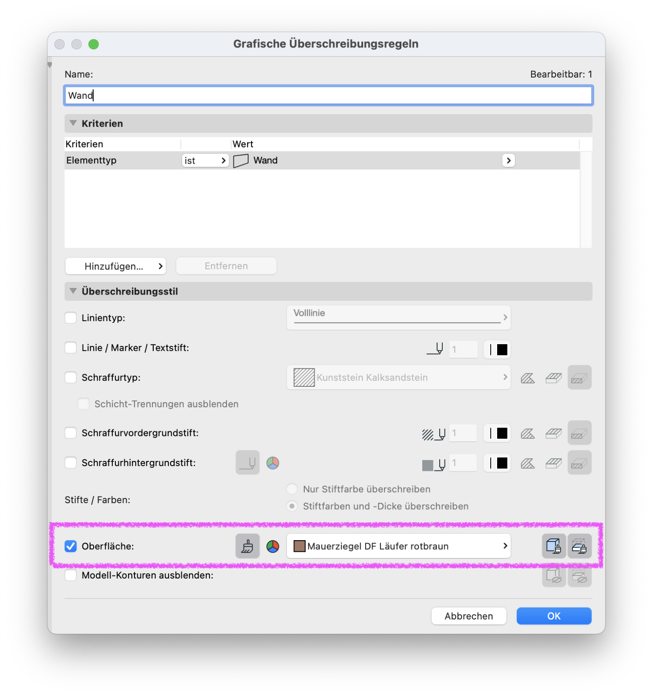Open Mauerziegel DF Läufer rotbraun dropdown
653x697 pixels.
pos(398,546)
